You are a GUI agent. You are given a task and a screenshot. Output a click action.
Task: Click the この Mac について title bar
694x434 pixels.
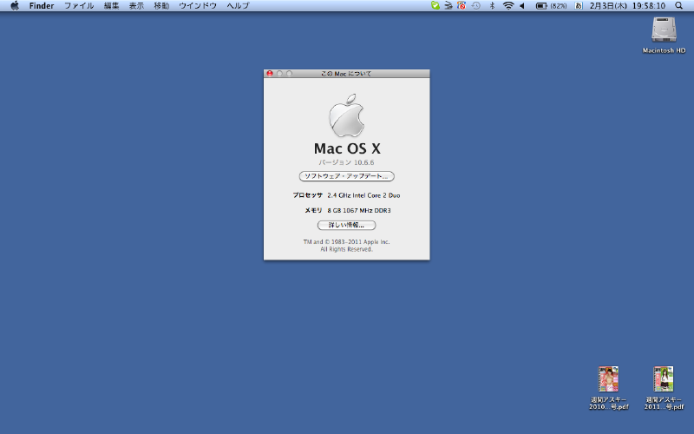[346, 74]
